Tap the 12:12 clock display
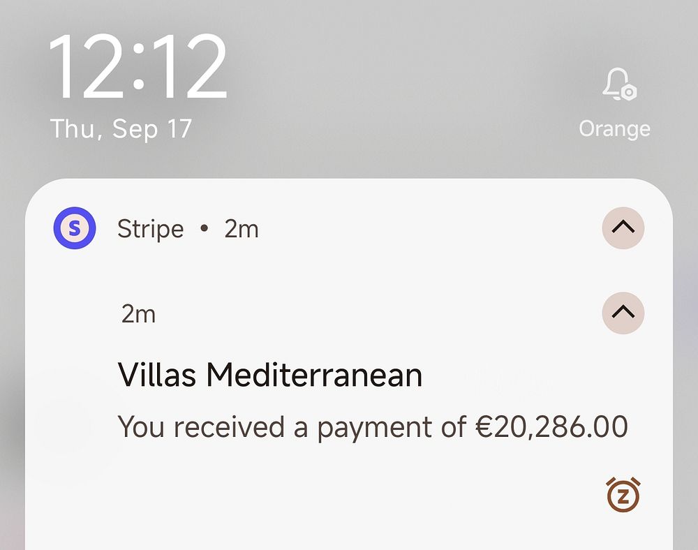The height and width of the screenshot is (550, 698). pyautogui.click(x=138, y=67)
